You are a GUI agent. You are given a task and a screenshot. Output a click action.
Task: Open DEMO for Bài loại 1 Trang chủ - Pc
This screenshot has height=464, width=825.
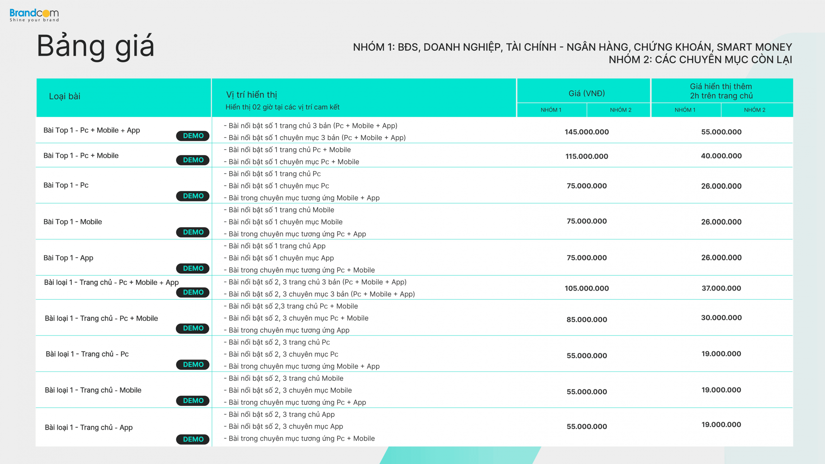(x=193, y=364)
